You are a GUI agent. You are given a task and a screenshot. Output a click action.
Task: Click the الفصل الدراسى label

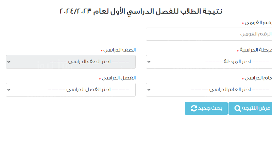tap(119, 78)
